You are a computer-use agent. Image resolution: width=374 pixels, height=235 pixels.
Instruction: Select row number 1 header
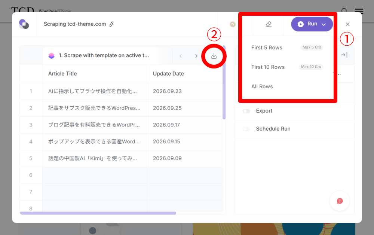pos(31,91)
